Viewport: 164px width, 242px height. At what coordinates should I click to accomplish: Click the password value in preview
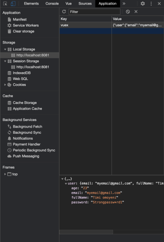click(x=107, y=202)
